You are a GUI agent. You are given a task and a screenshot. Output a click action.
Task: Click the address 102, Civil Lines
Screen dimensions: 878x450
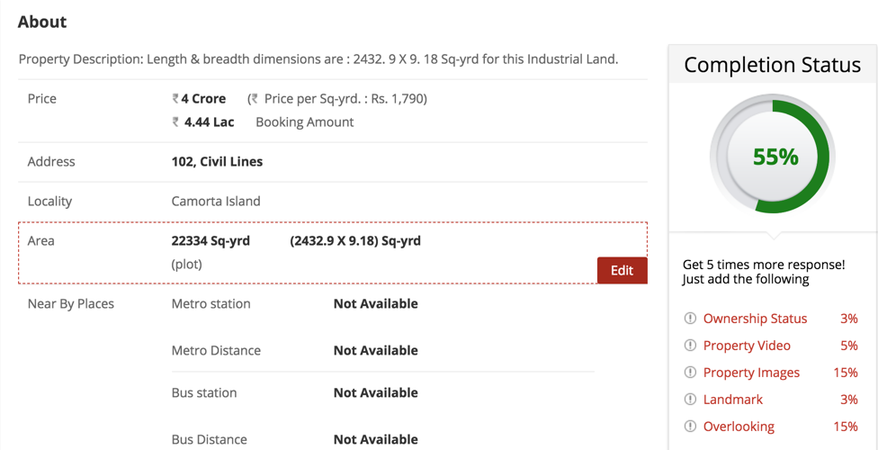[217, 162]
